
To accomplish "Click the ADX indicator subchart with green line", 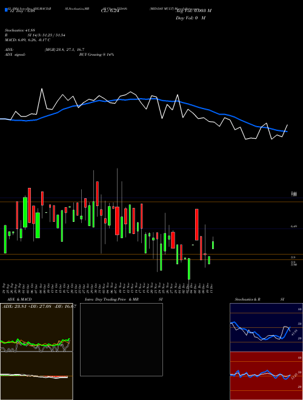I will coord(36,327).
